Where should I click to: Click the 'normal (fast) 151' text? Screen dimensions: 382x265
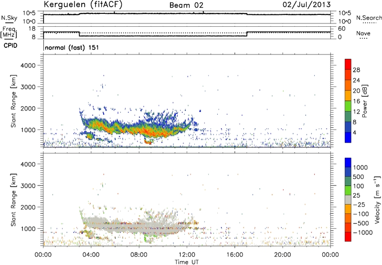(x=72, y=47)
